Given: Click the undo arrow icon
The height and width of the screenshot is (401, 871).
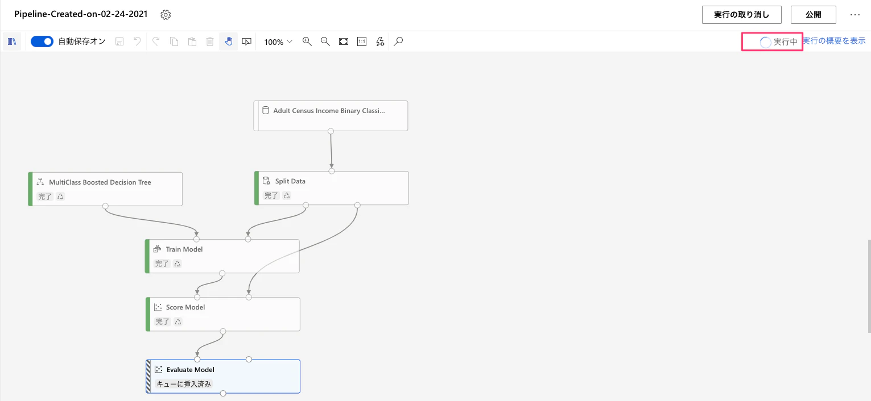Looking at the screenshot, I should point(137,41).
